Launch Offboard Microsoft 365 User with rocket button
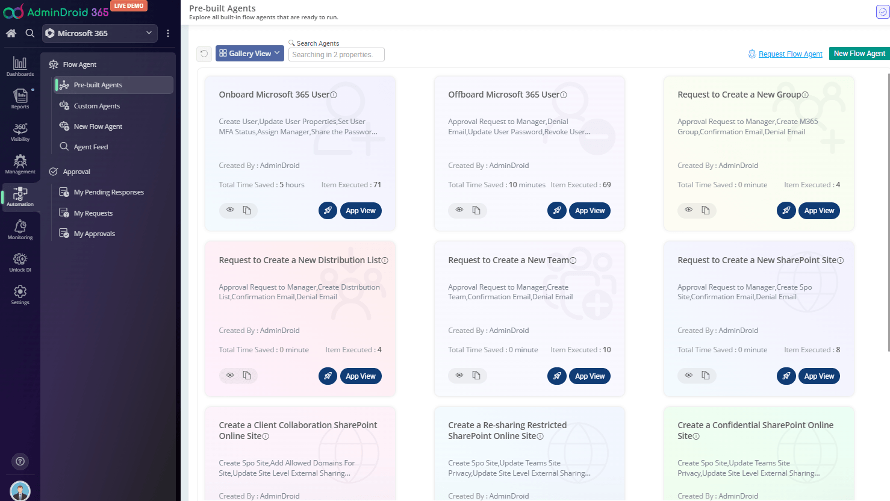Viewport: 890px width, 501px height. (x=557, y=211)
